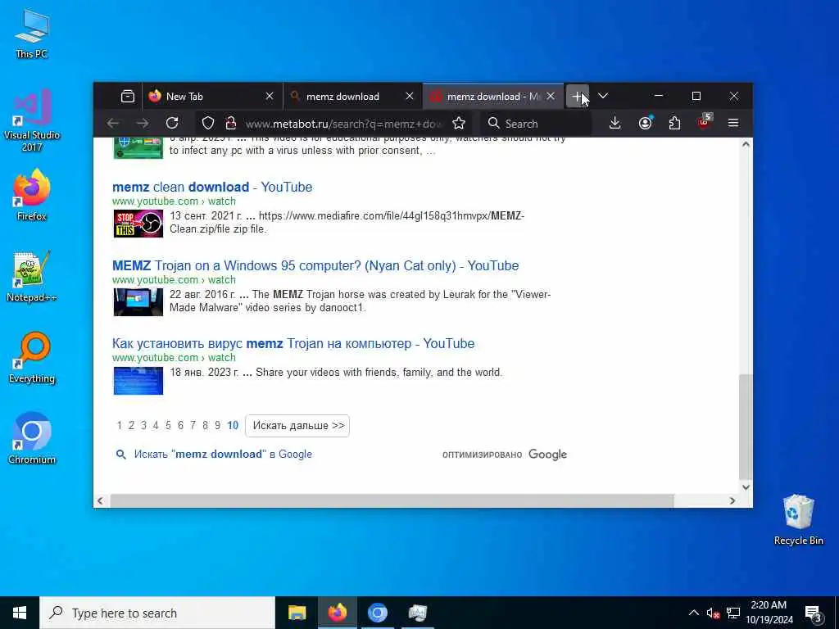Screen dimensions: 839x629
Task: Select the Chromium desktop shortcut
Action: point(32,438)
